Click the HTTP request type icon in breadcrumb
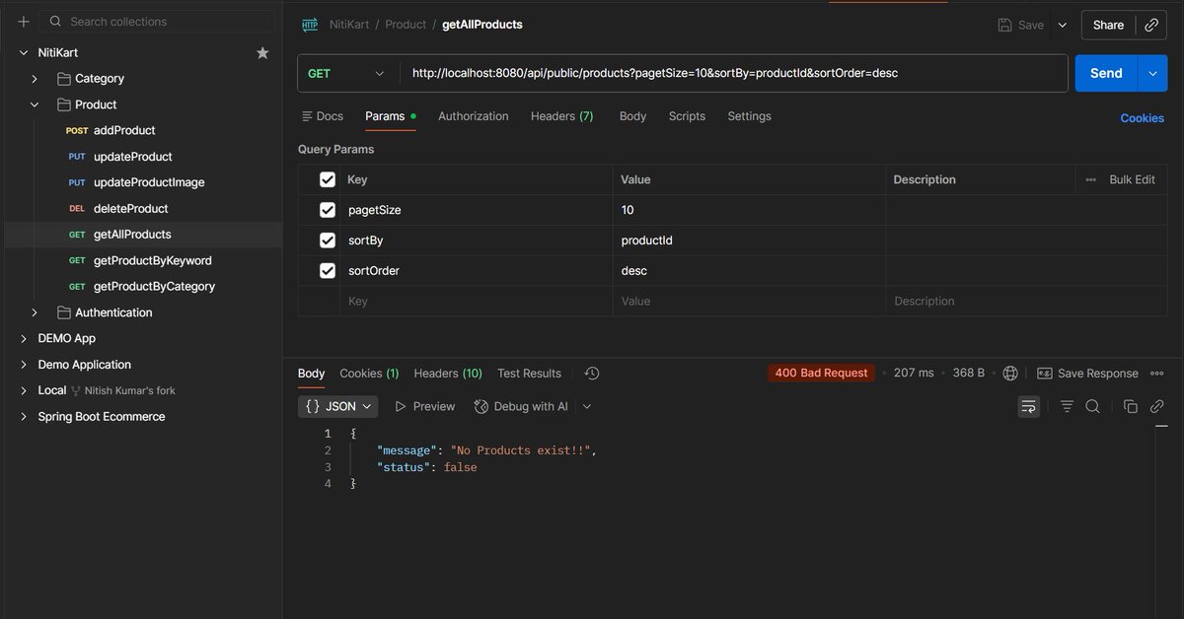1184x619 pixels. coord(309,25)
